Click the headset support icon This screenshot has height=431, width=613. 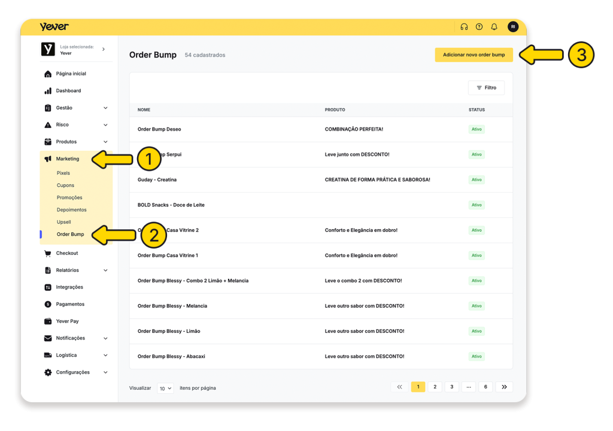(x=464, y=27)
